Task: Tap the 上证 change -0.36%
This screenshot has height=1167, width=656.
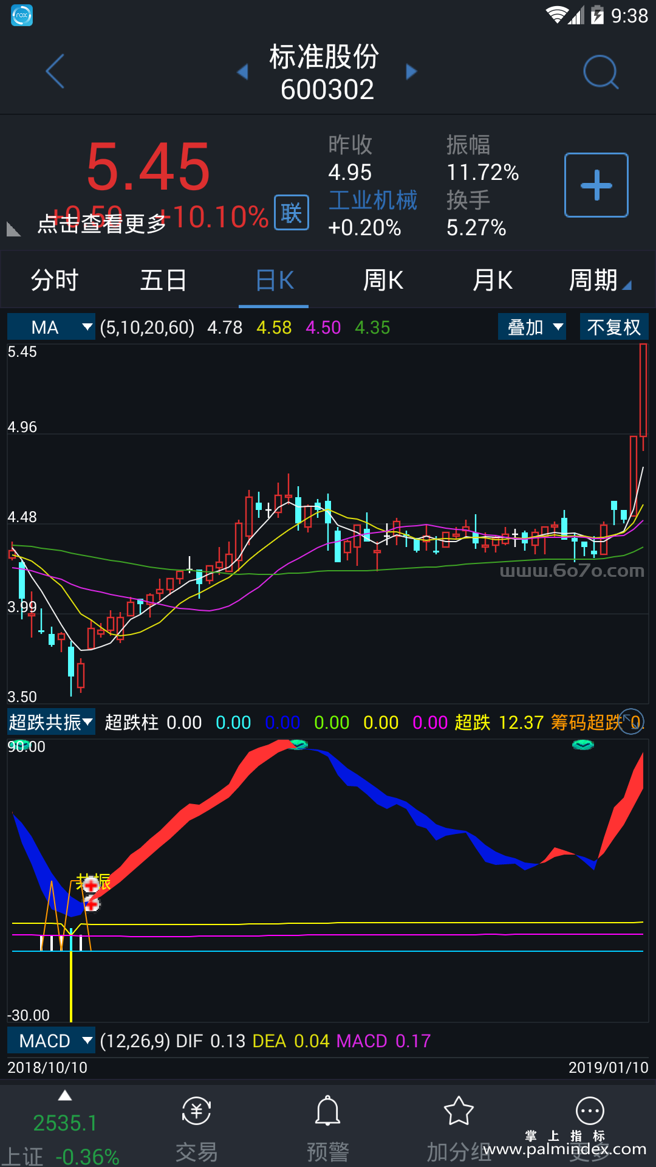Action: (87, 1156)
